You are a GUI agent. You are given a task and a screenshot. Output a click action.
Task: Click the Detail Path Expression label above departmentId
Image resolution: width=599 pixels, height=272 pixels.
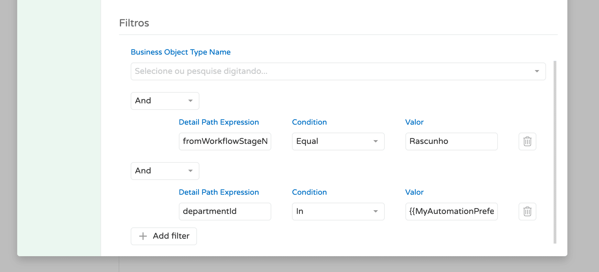coord(219,192)
